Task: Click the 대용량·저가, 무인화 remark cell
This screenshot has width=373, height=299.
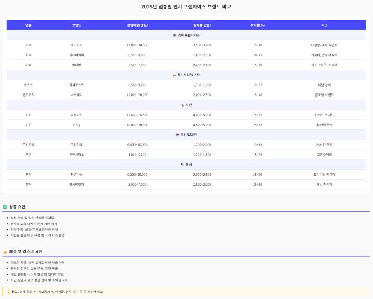Action: pos(324,45)
